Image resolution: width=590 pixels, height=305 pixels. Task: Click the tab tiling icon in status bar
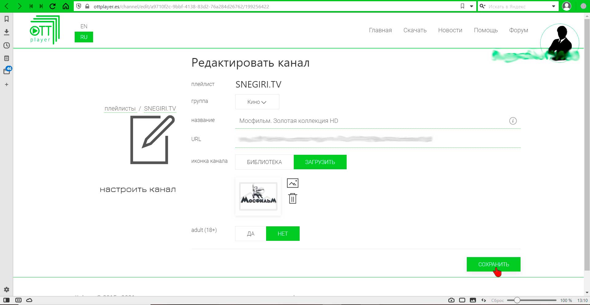tap(18, 300)
